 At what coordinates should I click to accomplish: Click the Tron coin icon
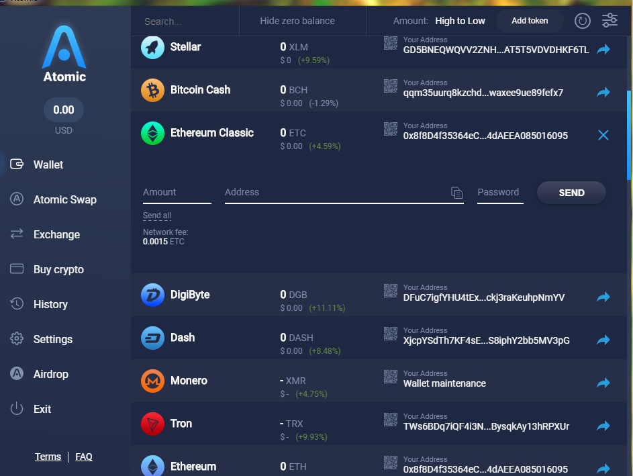(x=152, y=424)
